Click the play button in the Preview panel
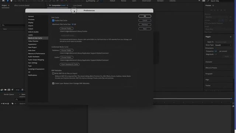 (x=218, y=10)
